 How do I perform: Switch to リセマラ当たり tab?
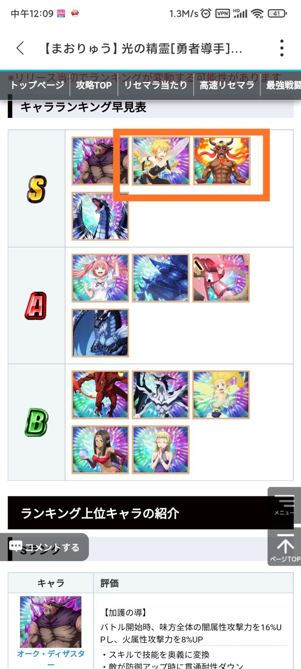[x=156, y=85]
